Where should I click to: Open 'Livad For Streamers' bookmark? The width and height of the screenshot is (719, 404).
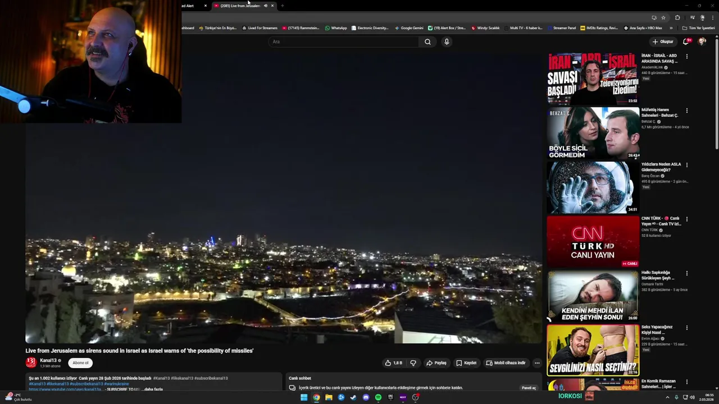point(260,28)
